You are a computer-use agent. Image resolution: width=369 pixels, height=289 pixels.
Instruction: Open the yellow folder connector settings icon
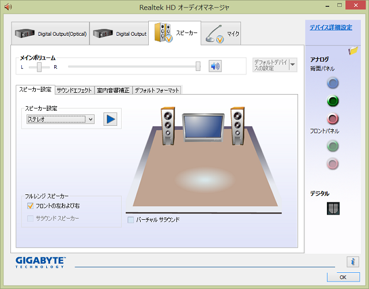coord(354,51)
